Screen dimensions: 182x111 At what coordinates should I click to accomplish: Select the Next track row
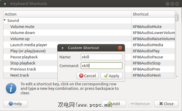tap(20, 75)
